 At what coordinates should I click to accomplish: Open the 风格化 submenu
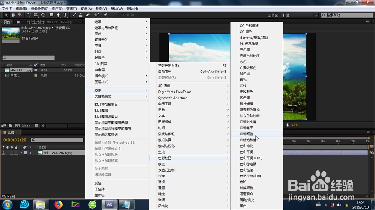(x=190, y=206)
